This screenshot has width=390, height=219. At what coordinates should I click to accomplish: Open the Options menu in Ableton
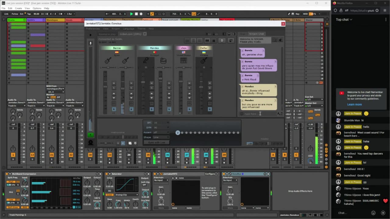37,8
